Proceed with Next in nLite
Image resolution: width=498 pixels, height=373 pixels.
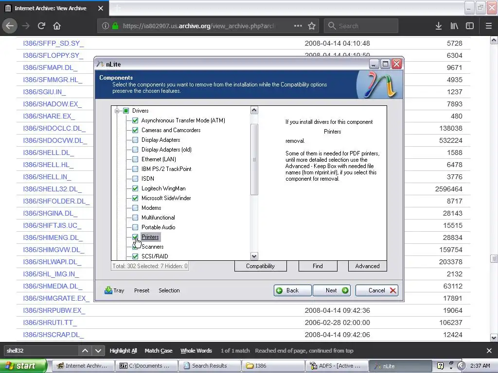[332, 290]
